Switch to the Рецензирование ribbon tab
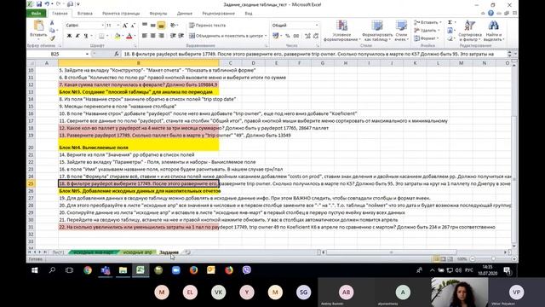Viewport: 545px width, 307px height. 219,14
